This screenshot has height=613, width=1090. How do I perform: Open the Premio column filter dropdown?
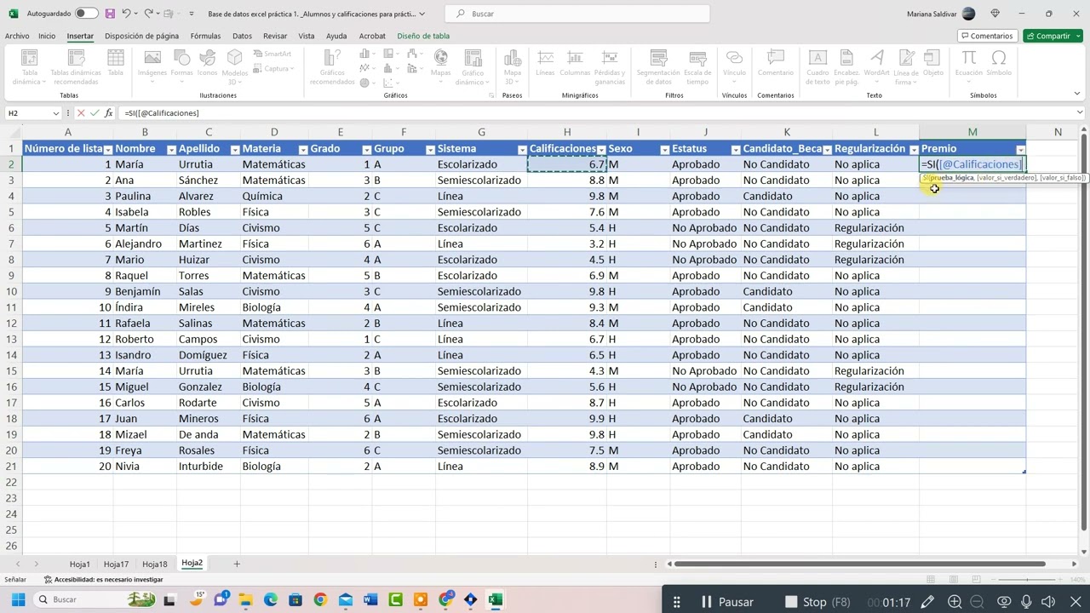coord(1020,150)
